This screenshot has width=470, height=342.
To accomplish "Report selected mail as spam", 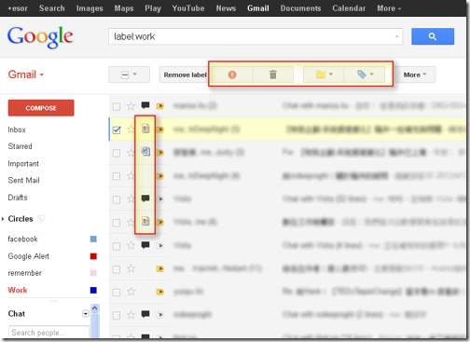I will 232,75.
